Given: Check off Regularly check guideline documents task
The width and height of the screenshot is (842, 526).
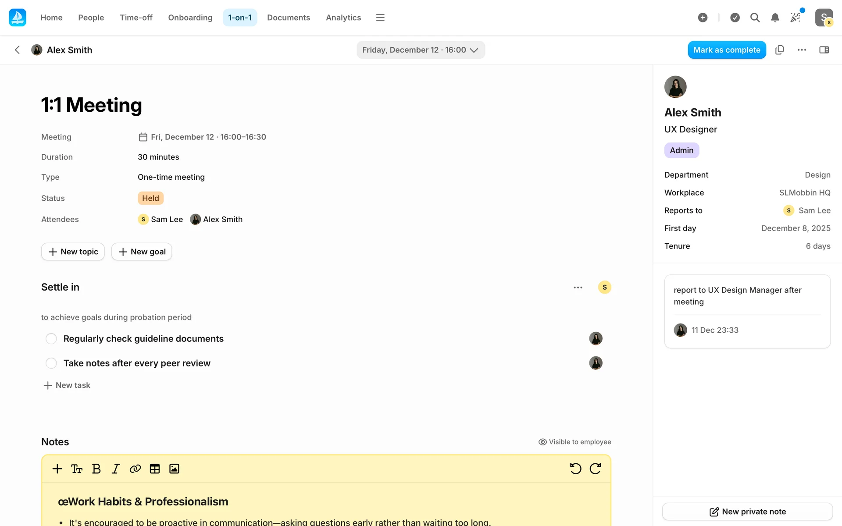Looking at the screenshot, I should click(x=51, y=339).
